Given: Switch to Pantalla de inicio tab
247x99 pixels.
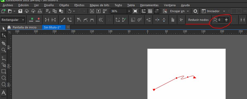Looking at the screenshot, I should tap(24, 27).
